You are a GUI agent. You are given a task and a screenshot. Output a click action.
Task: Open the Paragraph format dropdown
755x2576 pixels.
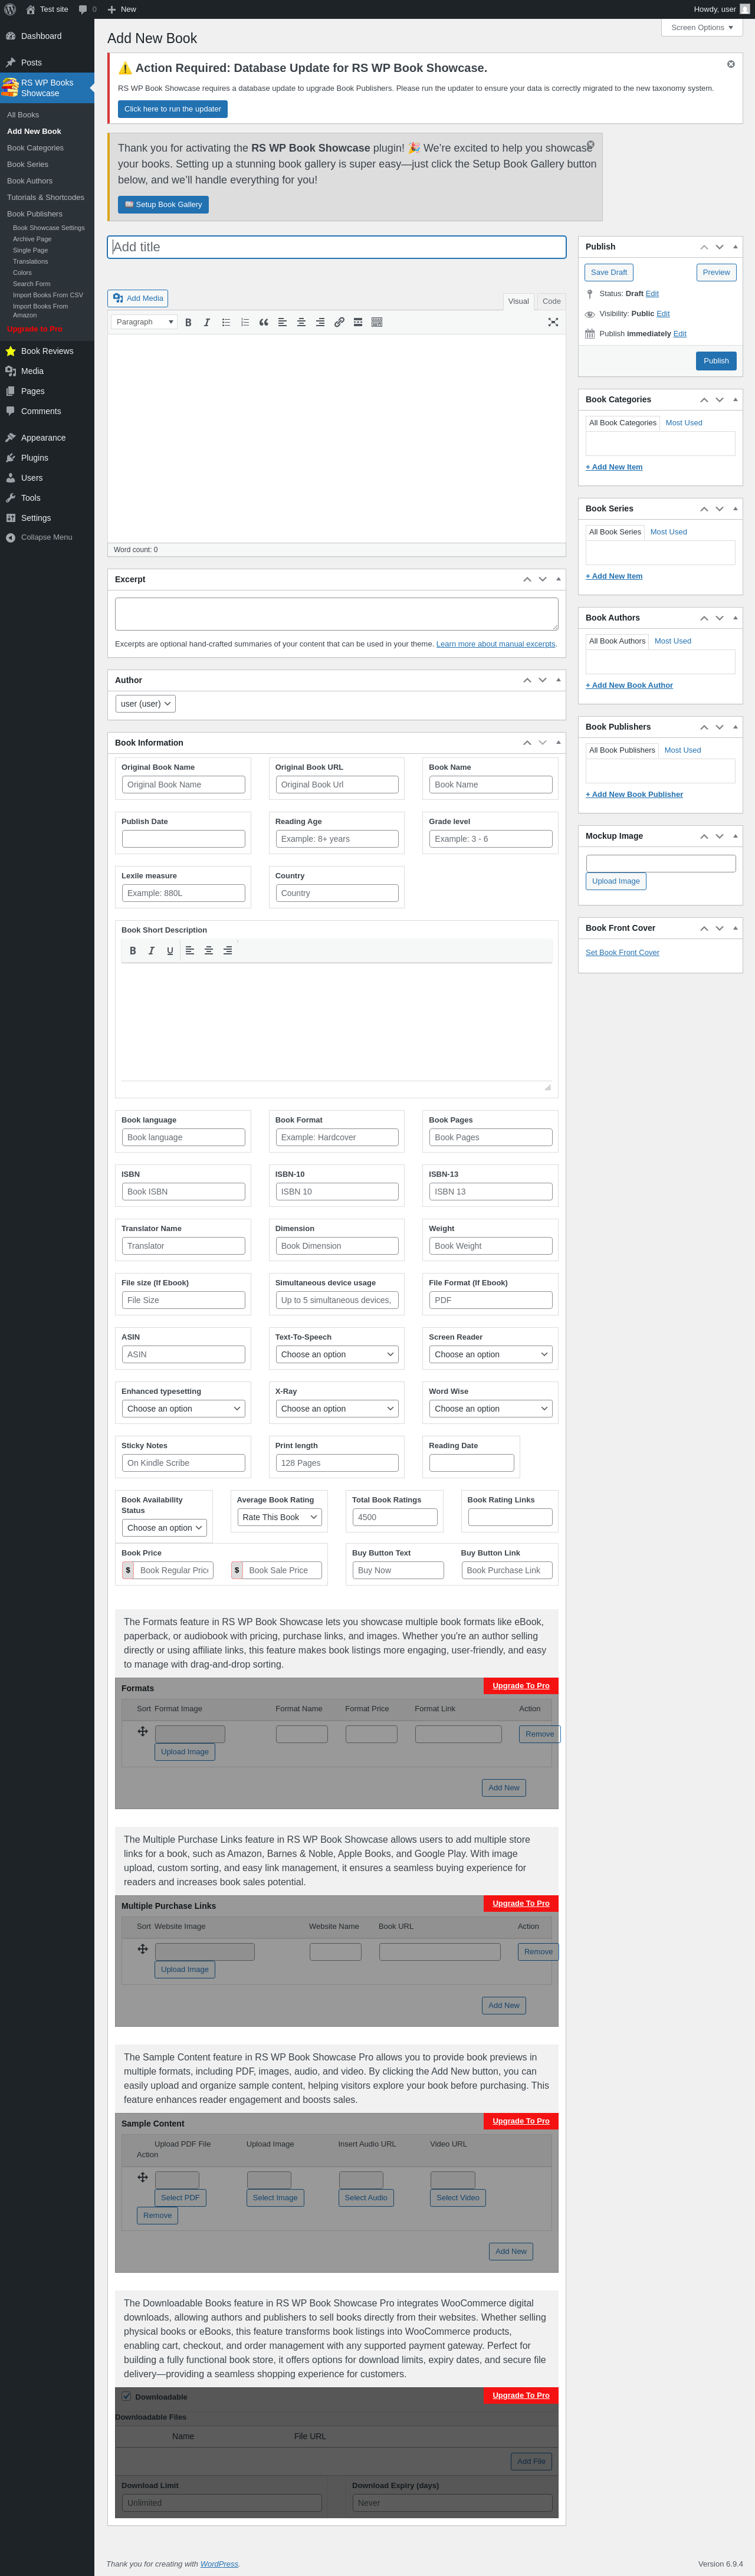pos(144,322)
